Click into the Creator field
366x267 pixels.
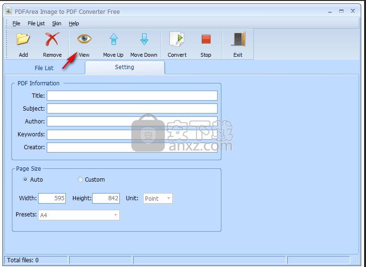tap(132, 147)
